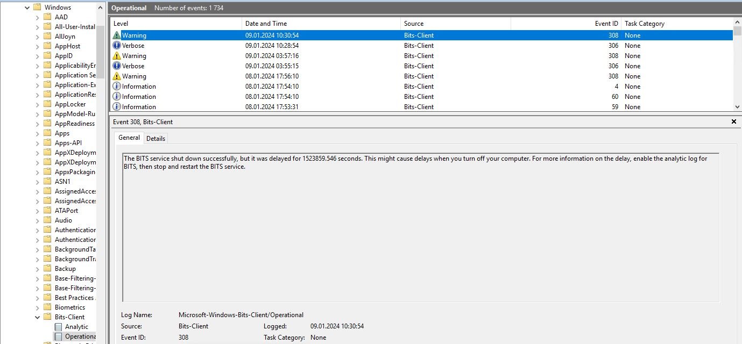The image size is (742, 344).
Task: Click information icon of event ID 59 row
Action: (x=117, y=107)
